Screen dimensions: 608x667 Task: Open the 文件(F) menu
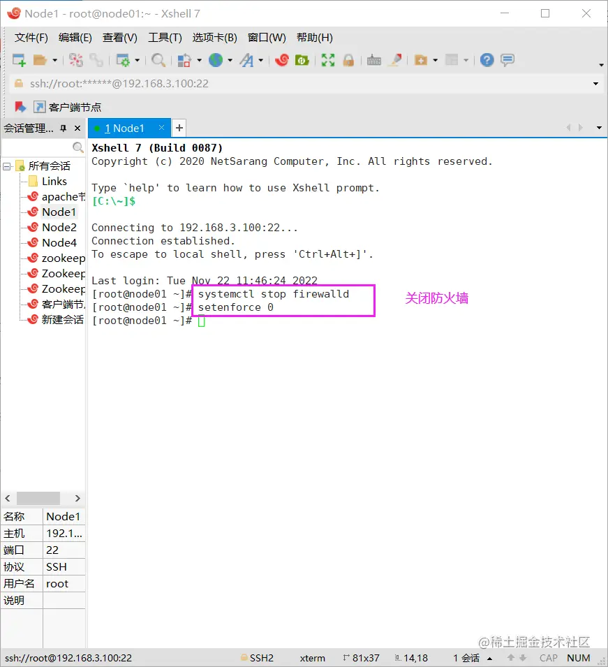[31, 38]
